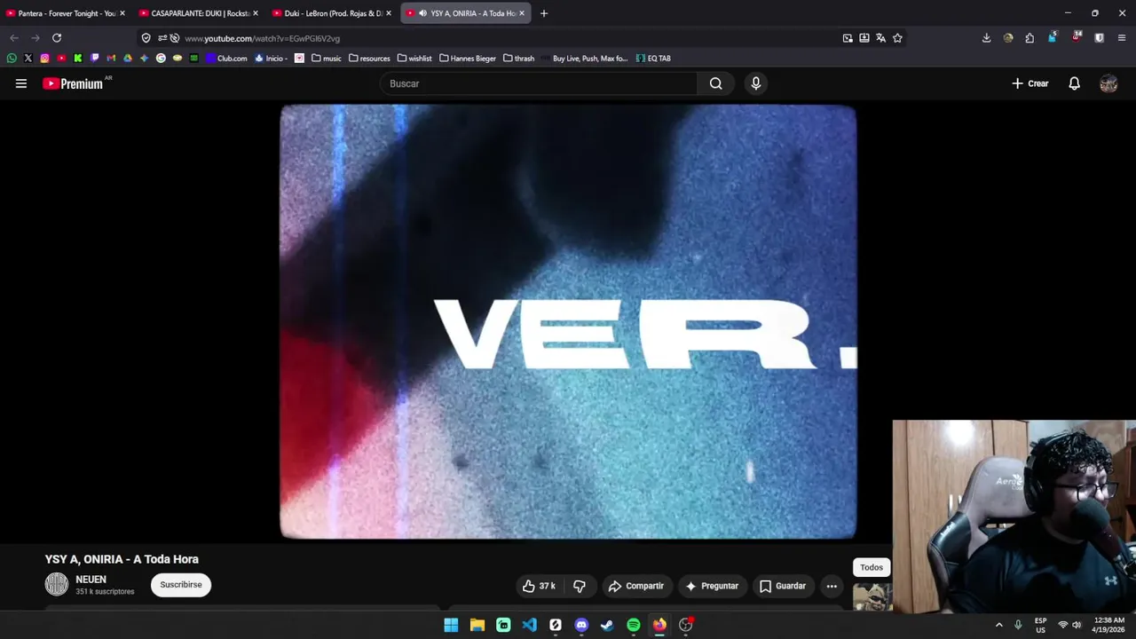This screenshot has height=639, width=1136.
Task: Open the page translate icon in address bar
Action: tap(880, 38)
